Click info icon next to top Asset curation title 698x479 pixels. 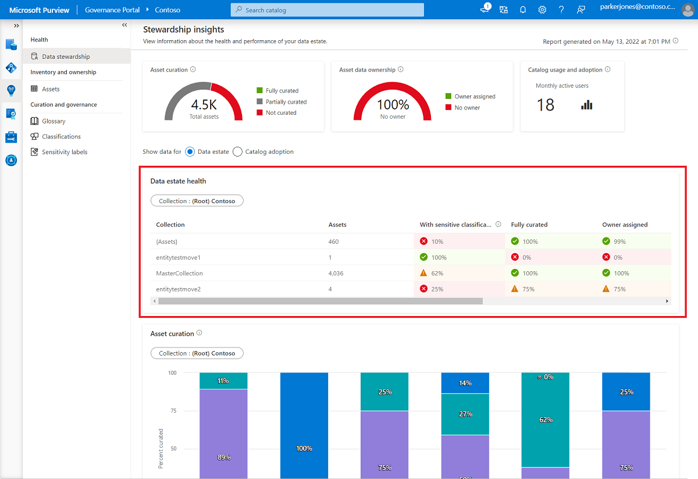193,69
